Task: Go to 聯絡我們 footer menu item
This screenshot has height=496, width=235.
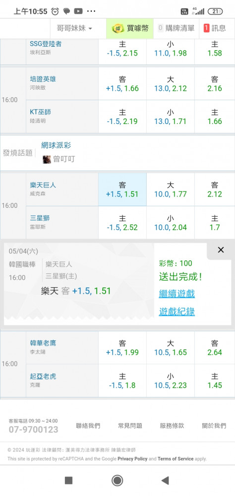Action: point(88,426)
